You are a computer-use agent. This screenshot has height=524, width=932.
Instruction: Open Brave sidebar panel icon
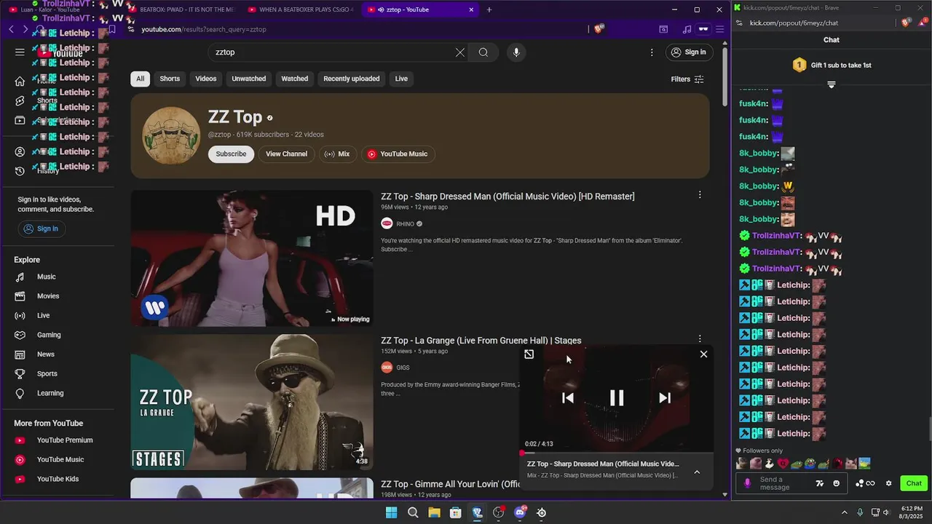pyautogui.click(x=663, y=29)
